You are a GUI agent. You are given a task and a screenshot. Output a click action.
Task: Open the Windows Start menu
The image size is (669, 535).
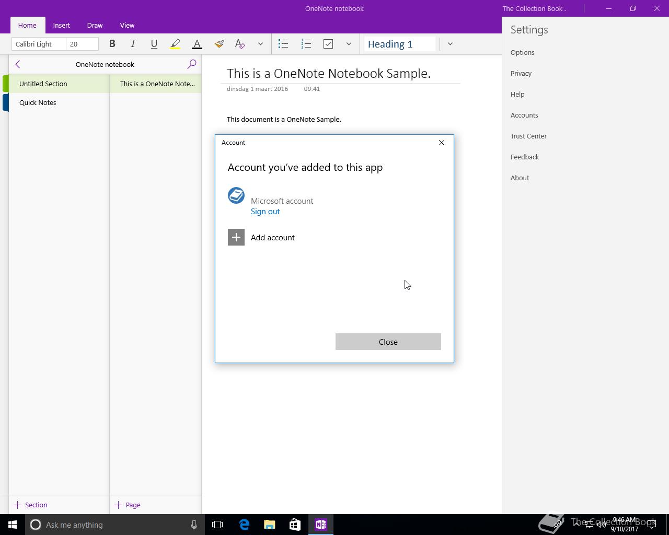point(13,525)
